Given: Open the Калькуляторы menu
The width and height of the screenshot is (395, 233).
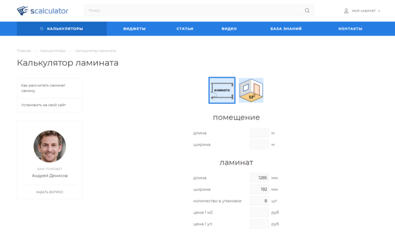Looking at the screenshot, I should 62,29.
